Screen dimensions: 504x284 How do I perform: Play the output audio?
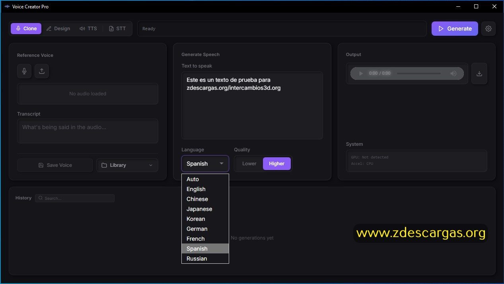[361, 73]
